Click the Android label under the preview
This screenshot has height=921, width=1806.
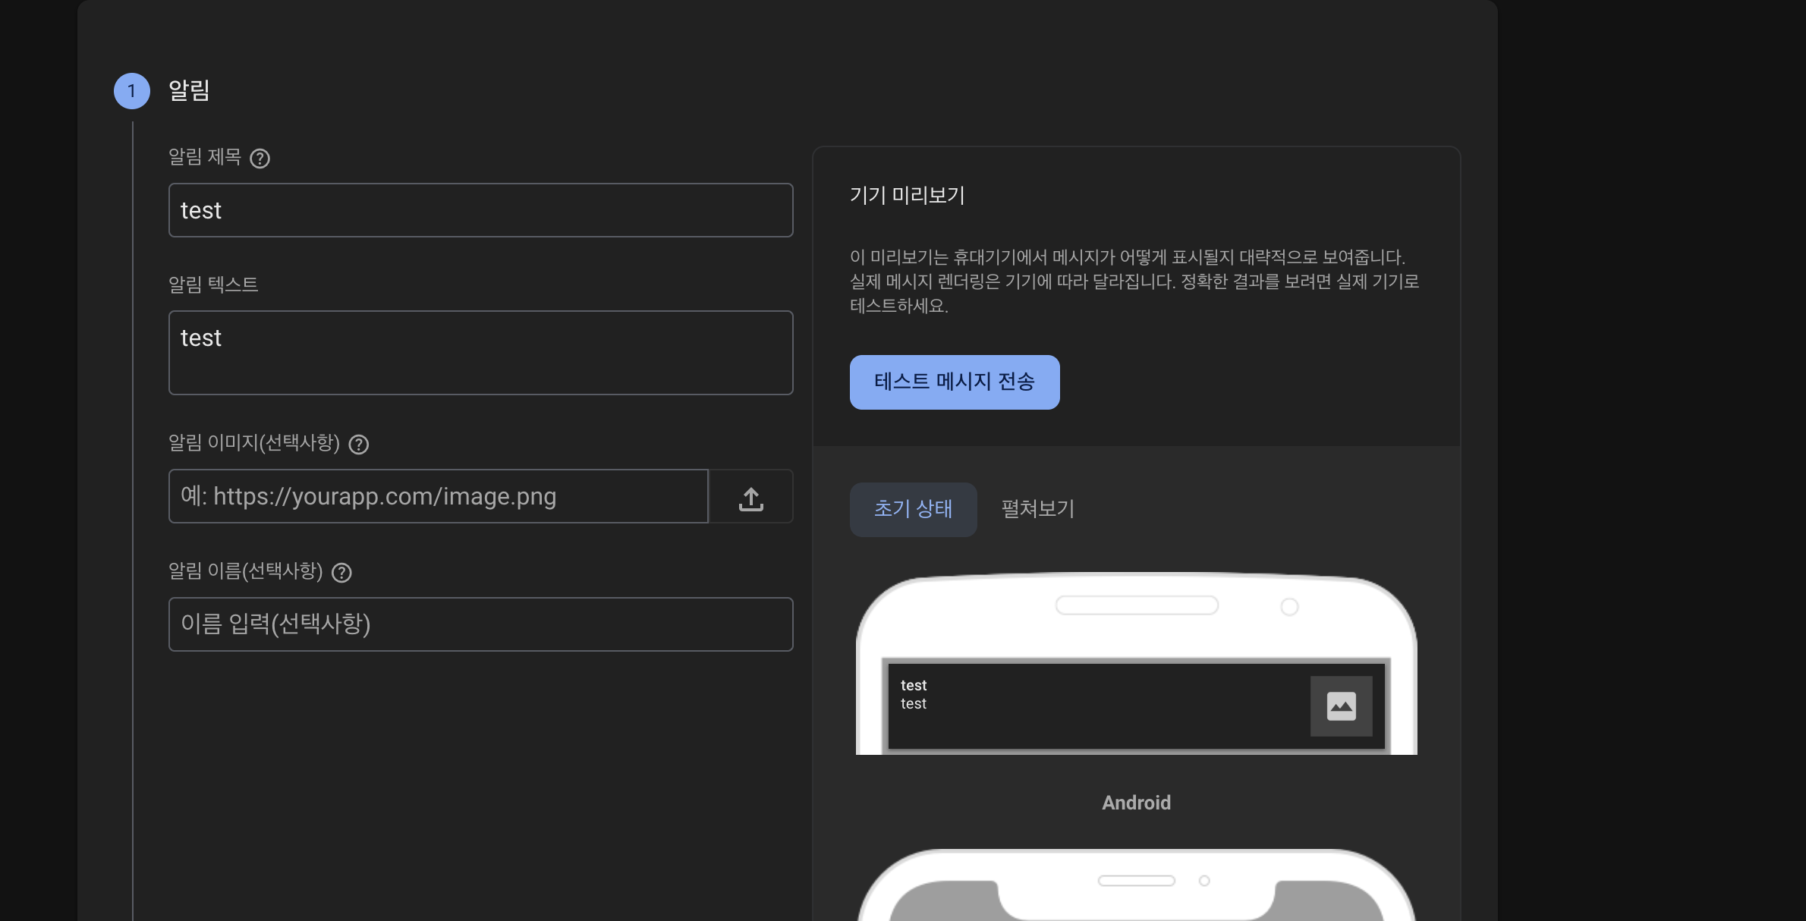click(x=1136, y=803)
